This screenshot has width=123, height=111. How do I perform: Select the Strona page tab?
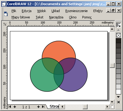pos(53,106)
